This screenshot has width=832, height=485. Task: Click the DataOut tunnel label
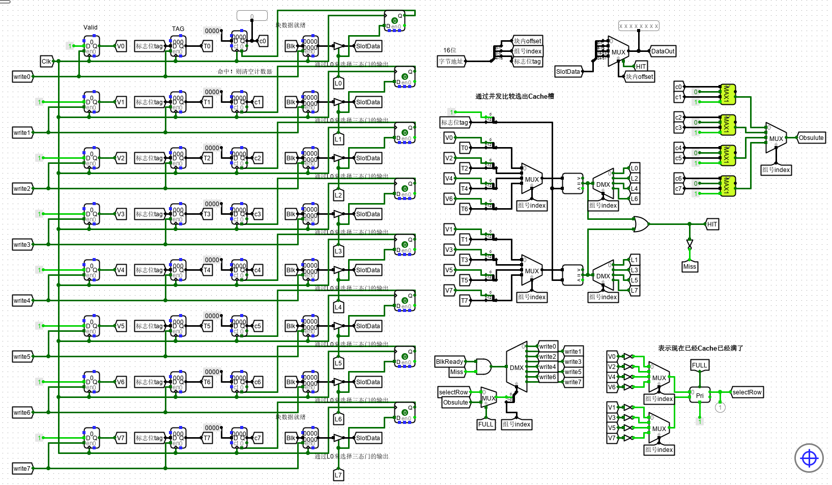663,51
